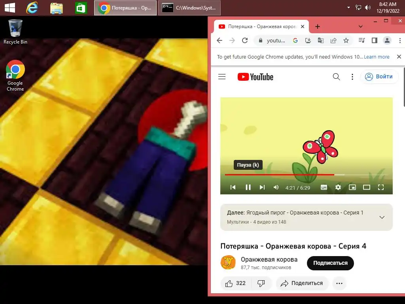This screenshot has height=304, width=405.
Task: Open the Windows Start menu
Action: (10, 8)
